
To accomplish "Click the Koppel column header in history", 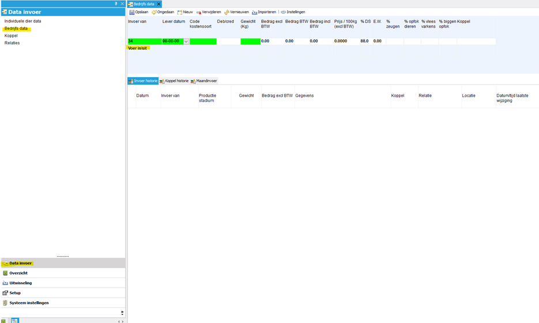I will tap(398, 96).
